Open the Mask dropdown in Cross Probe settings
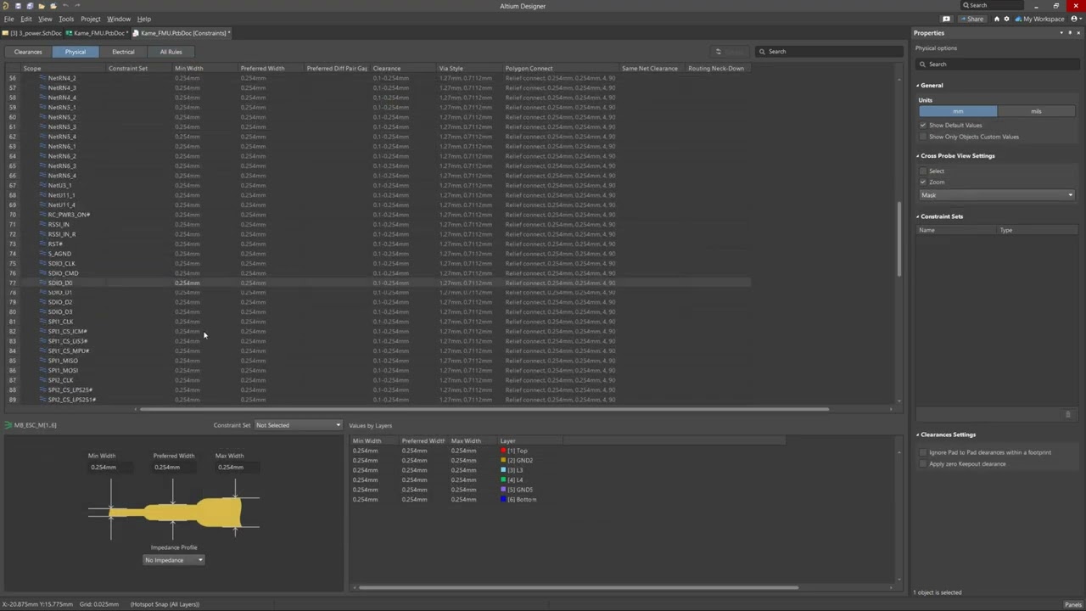Viewport: 1086px width, 611px height. pos(997,195)
